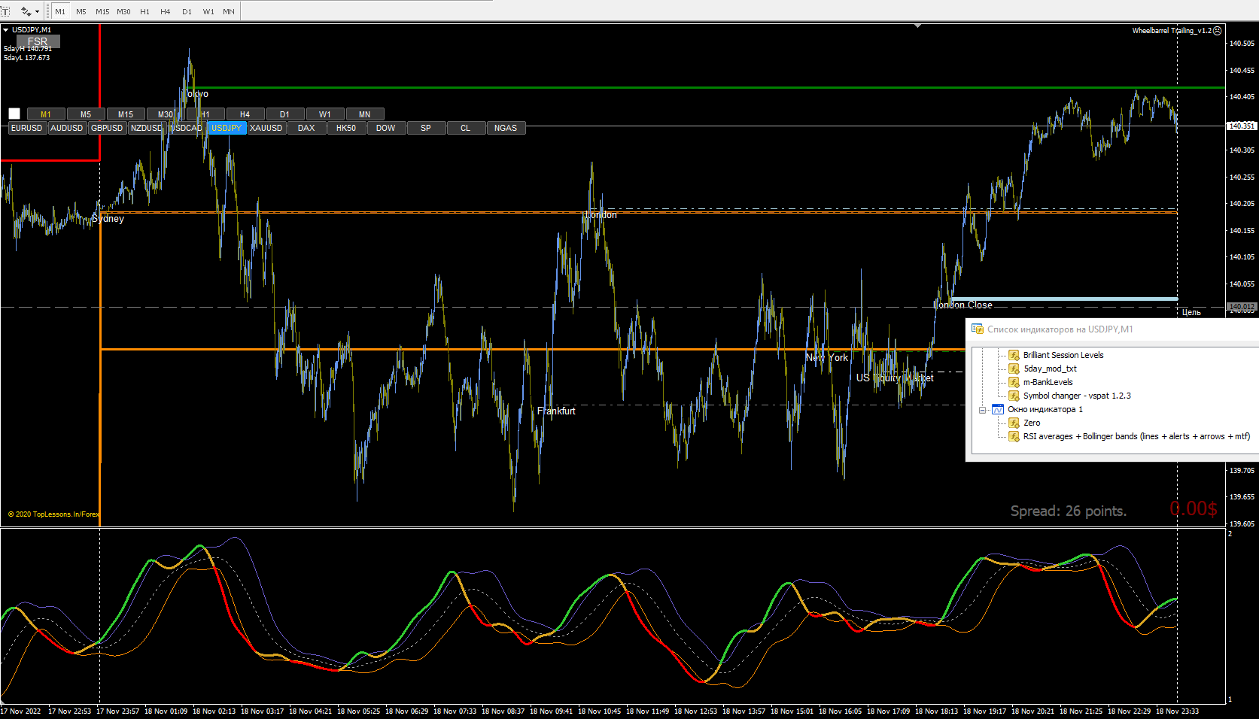Click the Frankfurt session label on chart
This screenshot has width=1259, height=719.
click(556, 411)
